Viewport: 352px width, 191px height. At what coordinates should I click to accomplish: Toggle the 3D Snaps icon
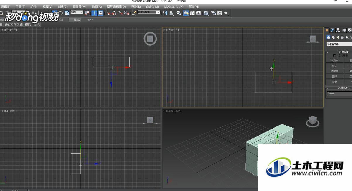108,13
